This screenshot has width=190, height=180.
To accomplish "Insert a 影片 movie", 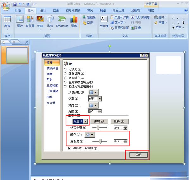I will 160,17.
